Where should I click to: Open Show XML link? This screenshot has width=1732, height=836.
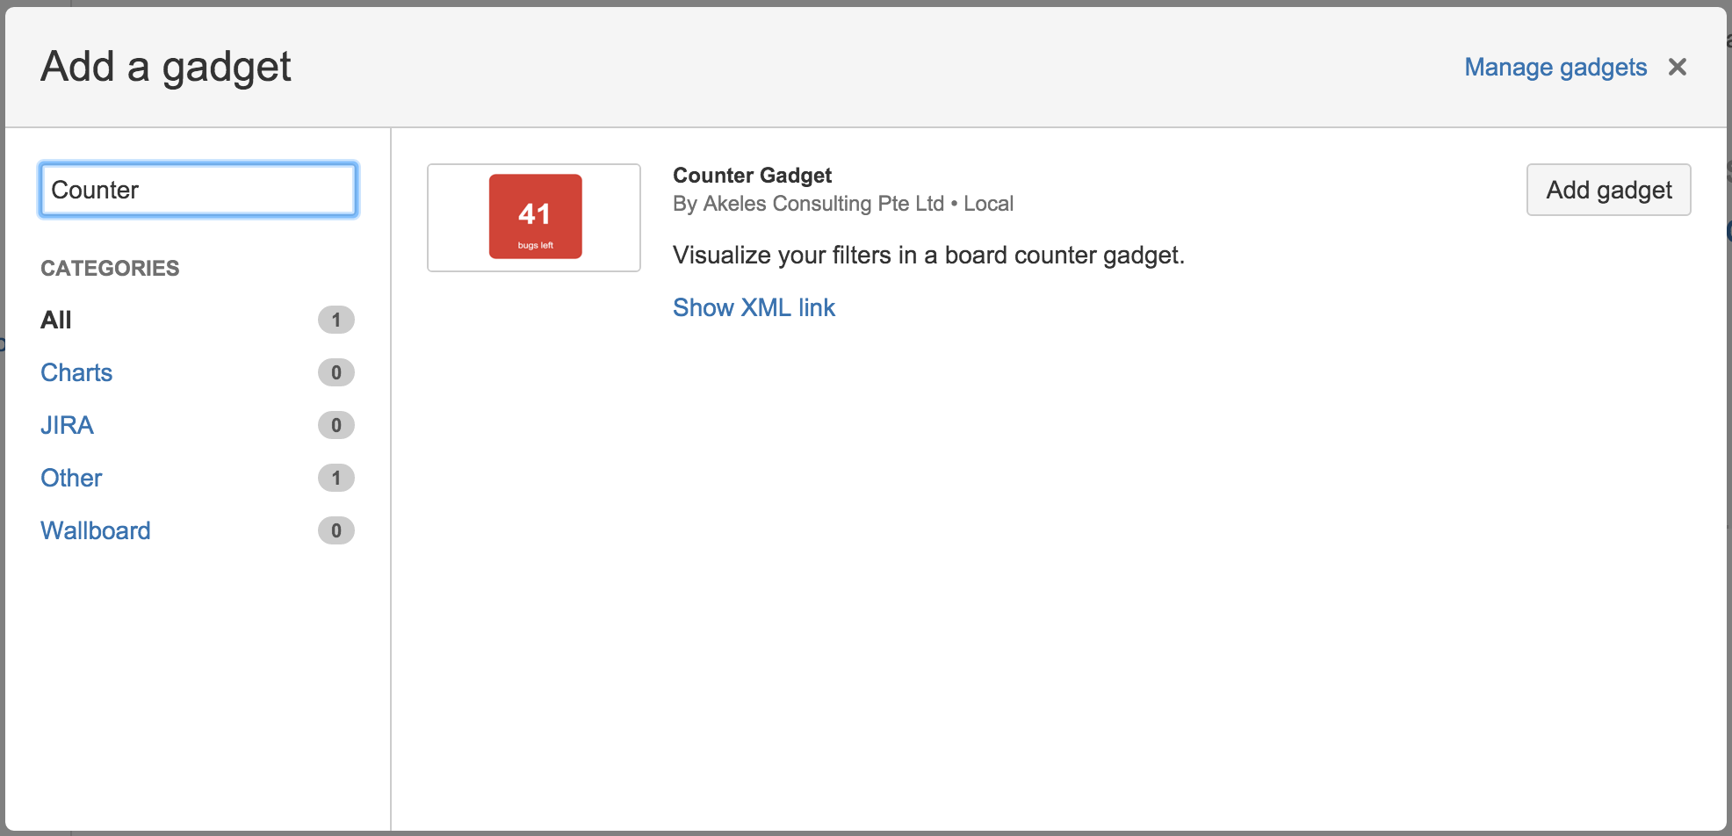(754, 307)
